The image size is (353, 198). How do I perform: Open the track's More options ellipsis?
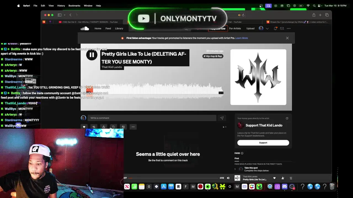click(133, 127)
